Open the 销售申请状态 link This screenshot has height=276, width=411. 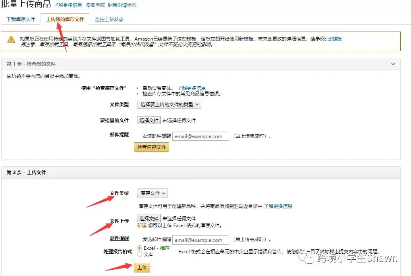coord(122,5)
